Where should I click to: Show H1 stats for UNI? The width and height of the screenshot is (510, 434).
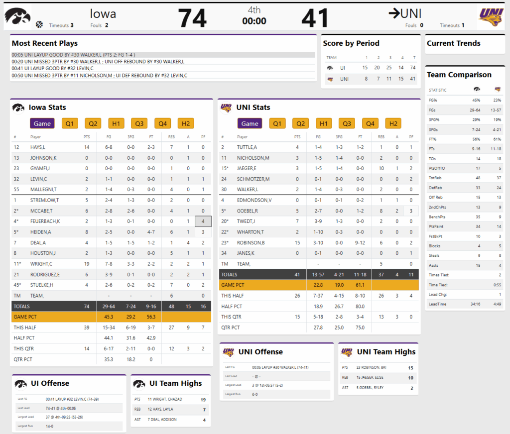click(x=324, y=123)
